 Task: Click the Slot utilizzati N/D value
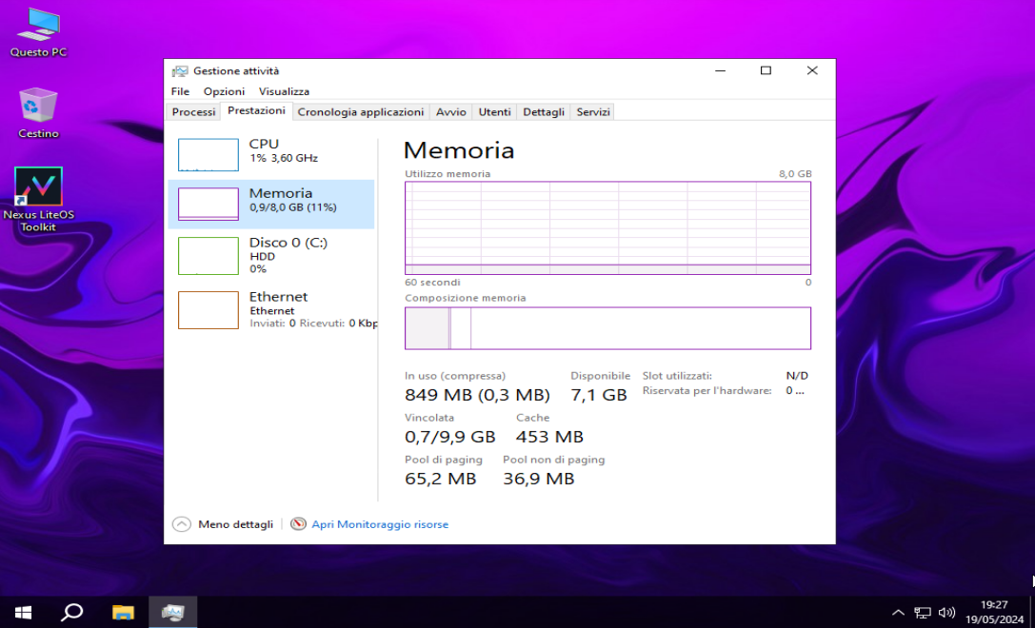(x=797, y=375)
